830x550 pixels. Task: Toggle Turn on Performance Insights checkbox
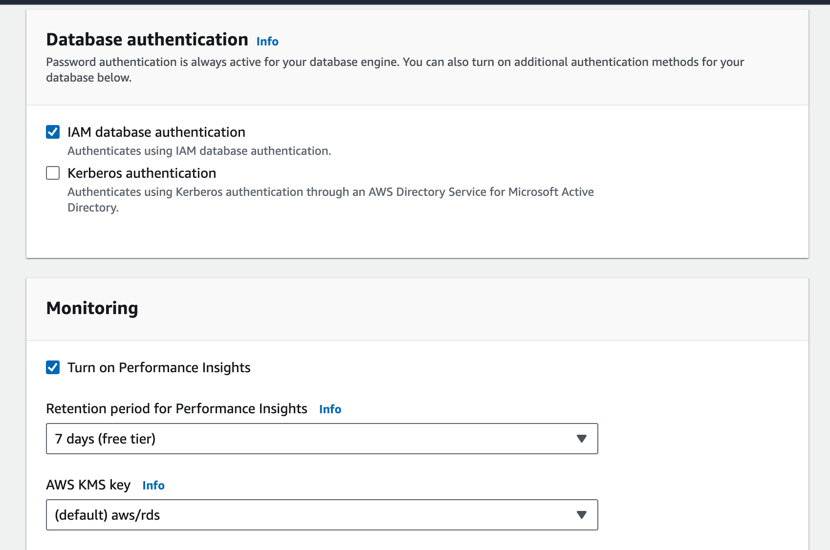tap(53, 367)
